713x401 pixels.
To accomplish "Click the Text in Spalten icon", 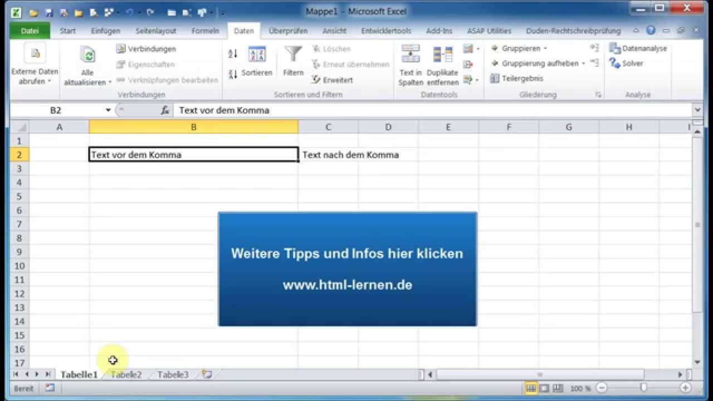I will click(411, 54).
